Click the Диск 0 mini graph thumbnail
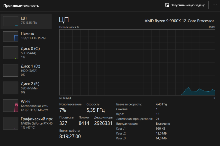The image size is (220, 146). [x=11, y=53]
